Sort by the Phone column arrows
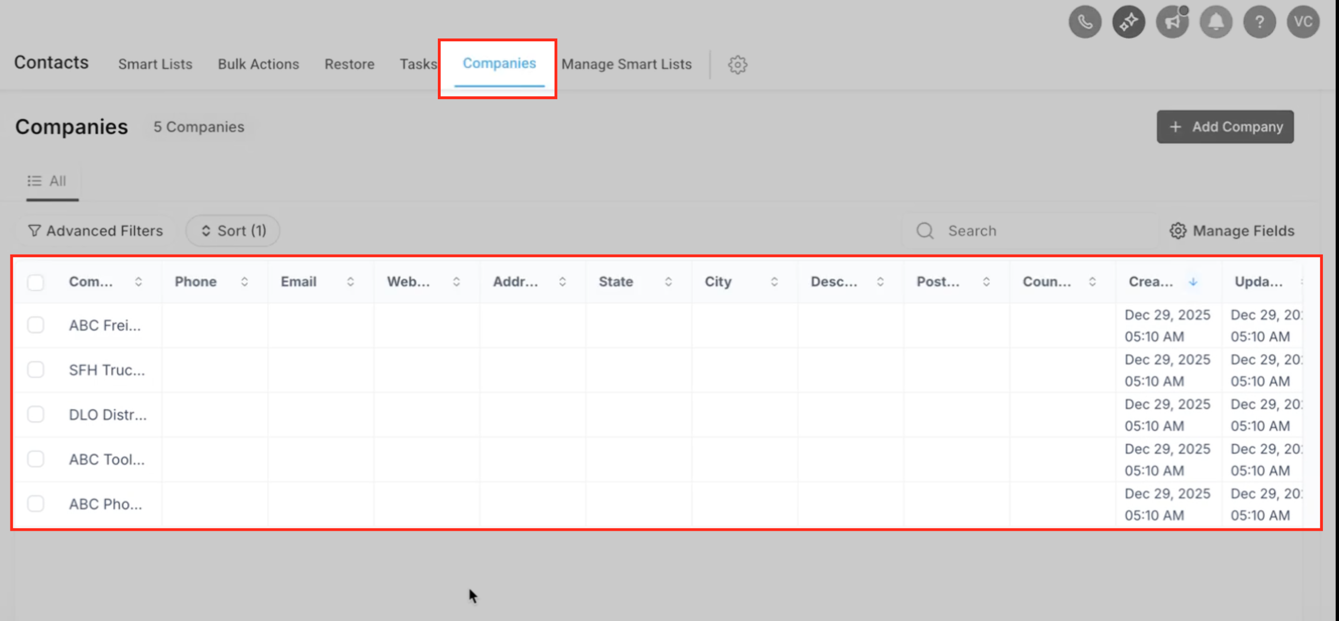Viewport: 1339px width, 621px height. point(245,282)
